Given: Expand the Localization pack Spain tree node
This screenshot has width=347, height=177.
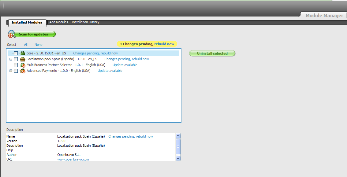Looking at the screenshot, I should point(11,59).
